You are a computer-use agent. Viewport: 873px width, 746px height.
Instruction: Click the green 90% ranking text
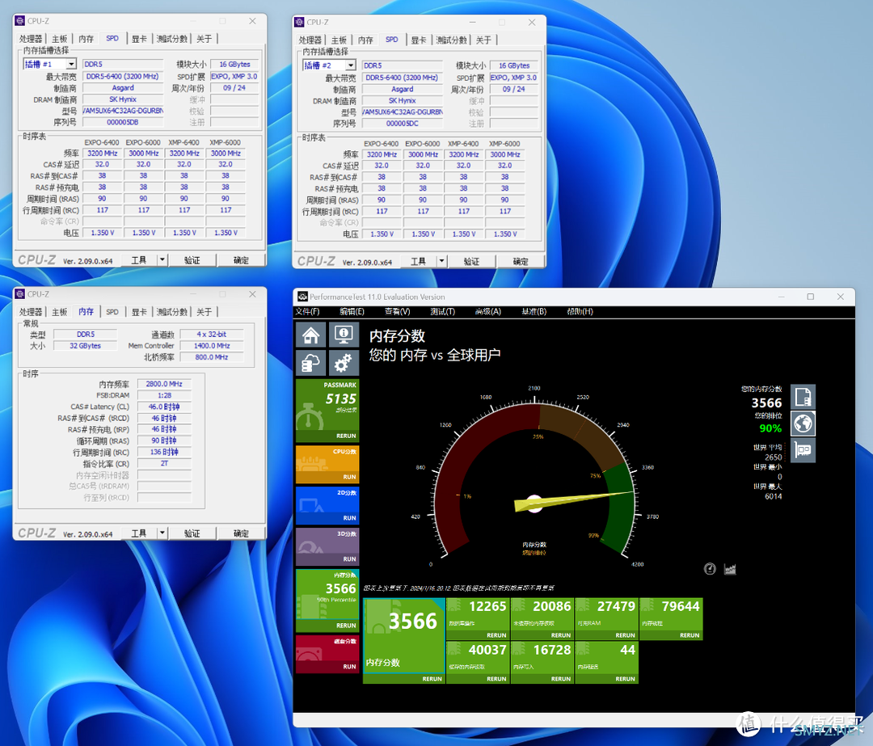pos(770,428)
